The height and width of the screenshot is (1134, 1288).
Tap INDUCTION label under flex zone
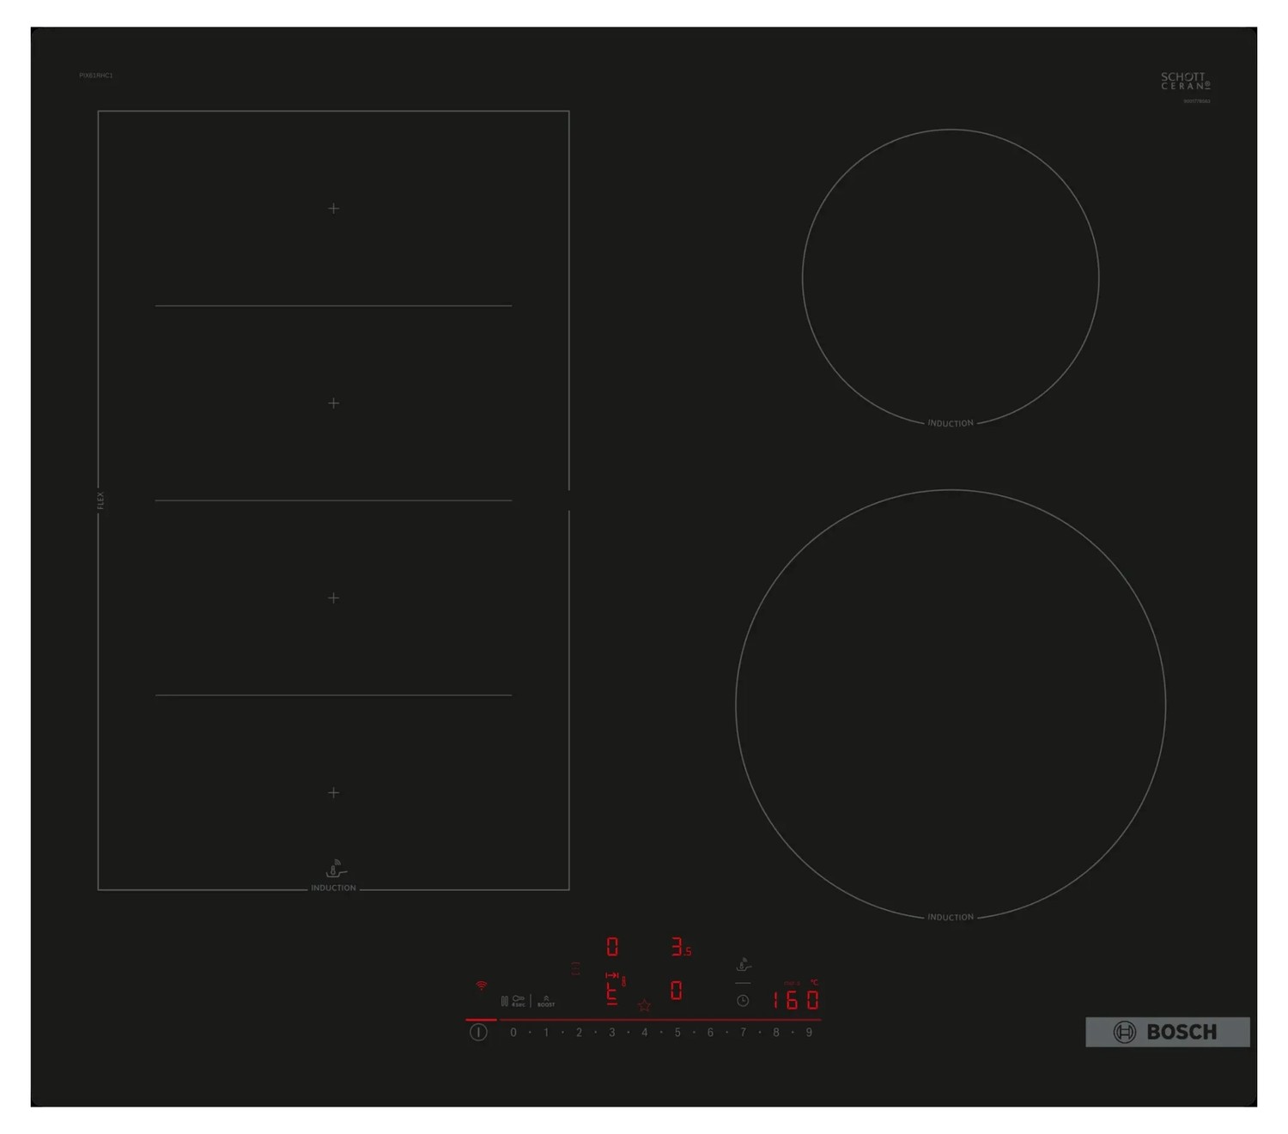coord(333,888)
